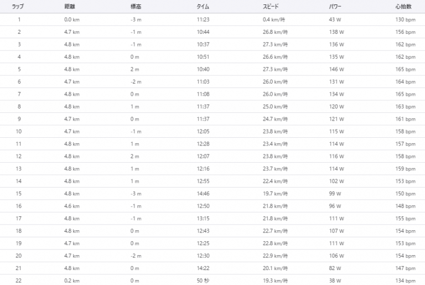Click the 19.3 km/時 speed value

coord(275,280)
